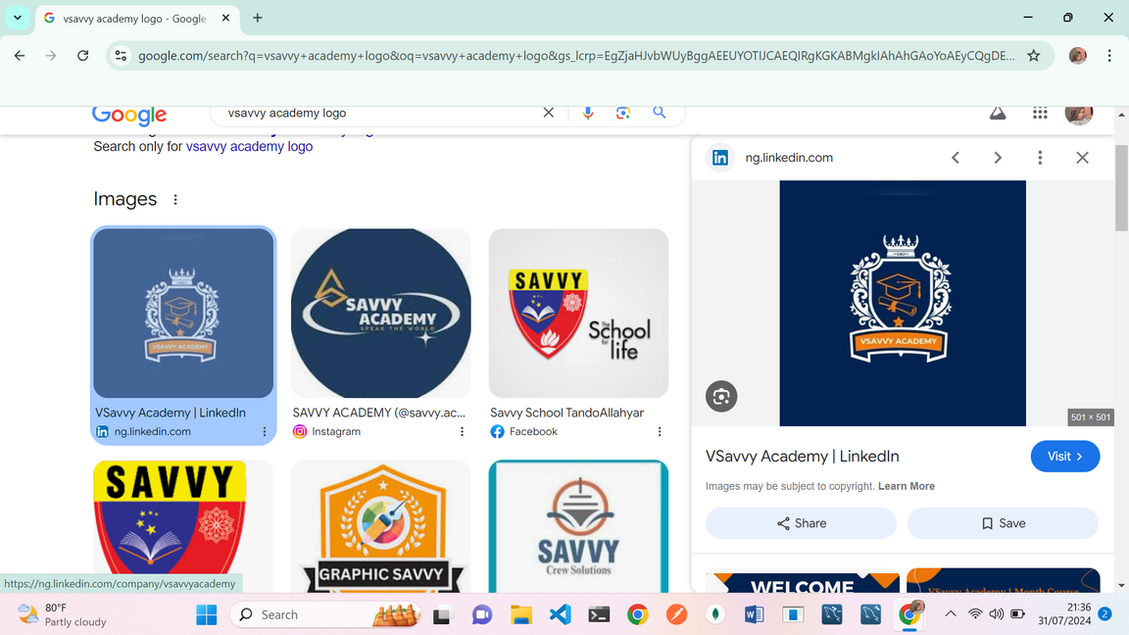Open the Google apps grid
Screen dimensions: 1129x635
1040,113
